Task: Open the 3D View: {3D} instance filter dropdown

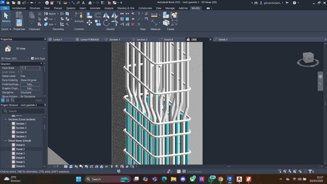Action: pyautogui.click(x=28, y=58)
